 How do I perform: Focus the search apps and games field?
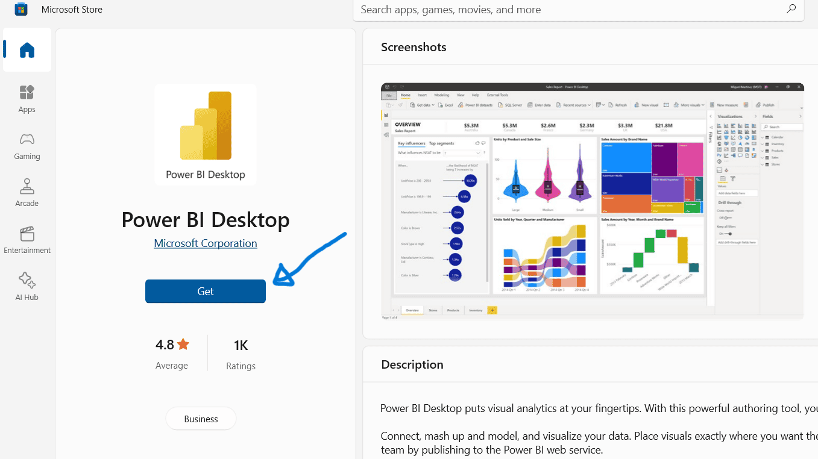(x=567, y=10)
